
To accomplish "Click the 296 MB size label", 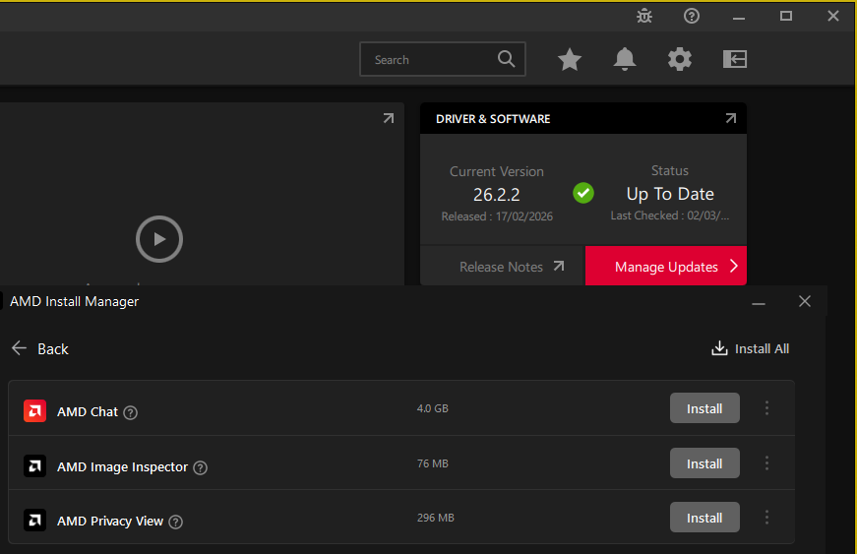I will pos(436,518).
